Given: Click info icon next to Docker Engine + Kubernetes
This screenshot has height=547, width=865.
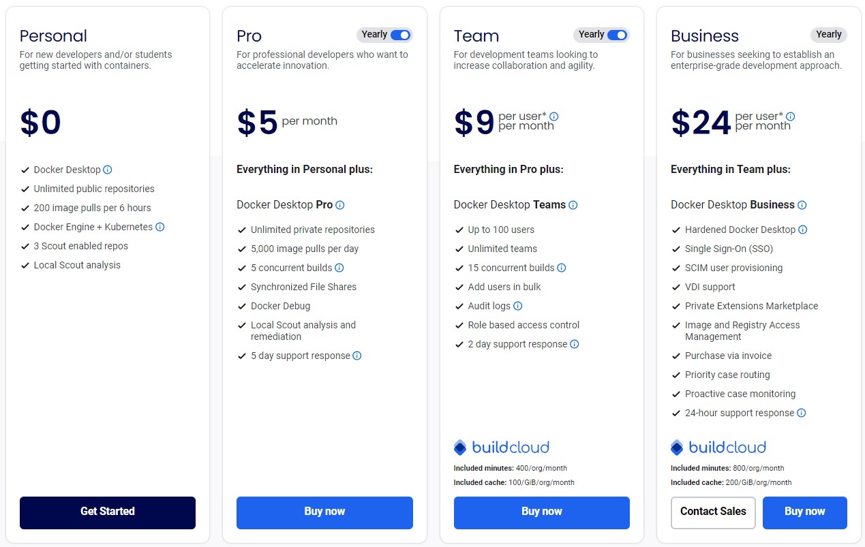Looking at the screenshot, I should tap(160, 227).
